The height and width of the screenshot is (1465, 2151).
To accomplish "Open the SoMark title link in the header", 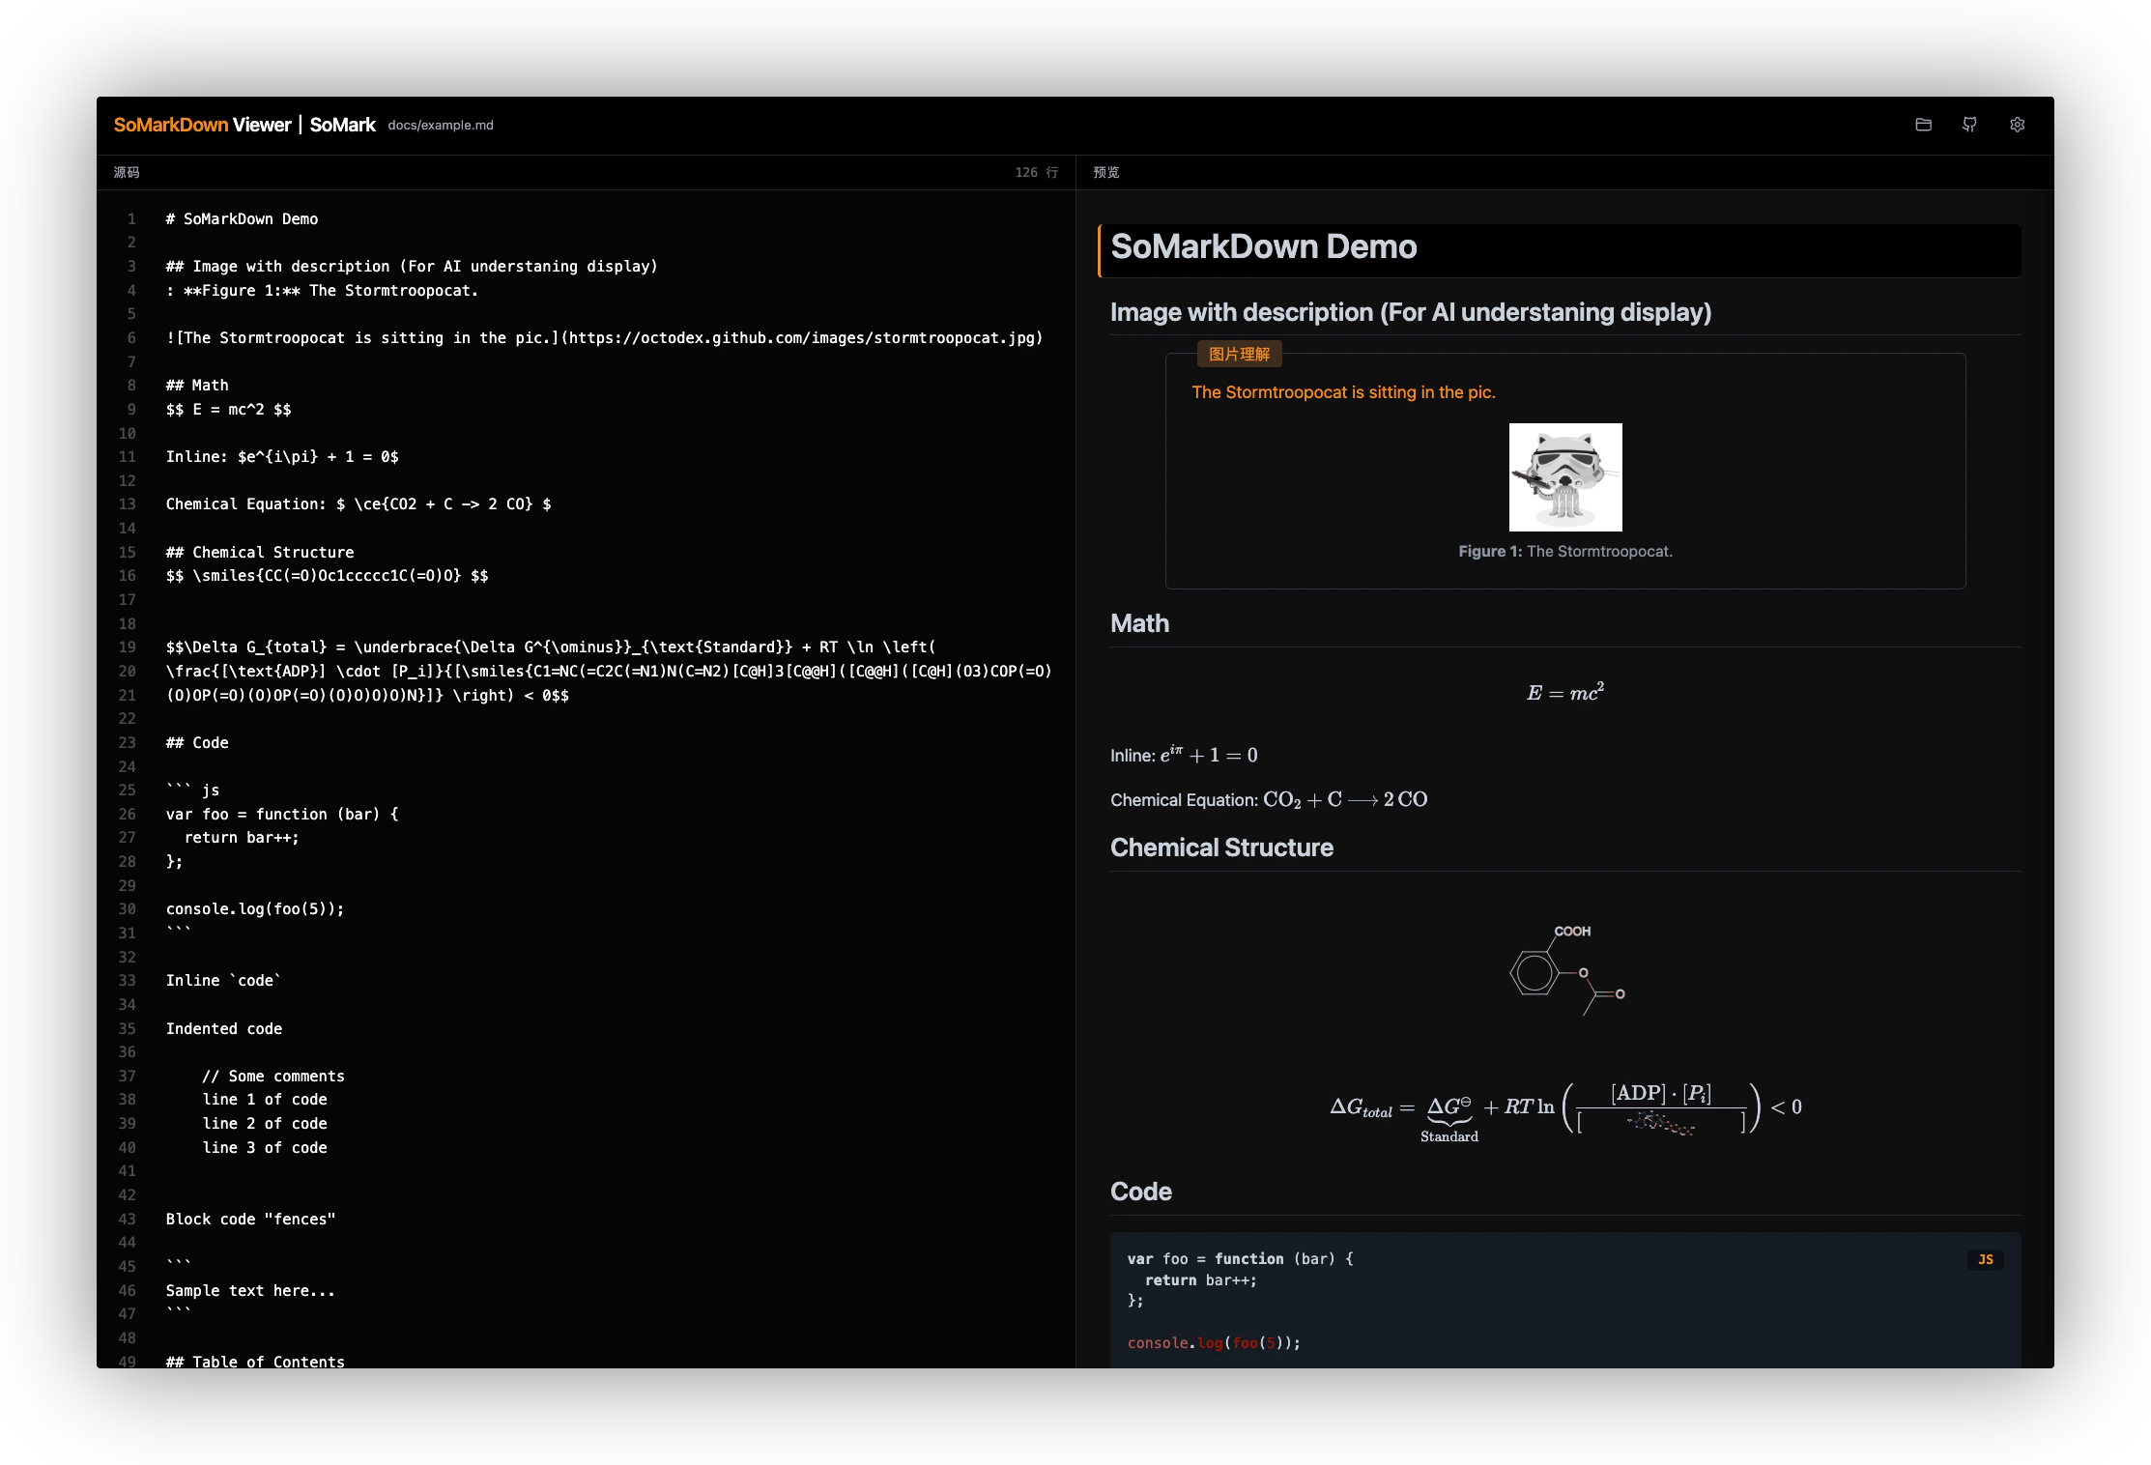I will pyautogui.click(x=342, y=125).
